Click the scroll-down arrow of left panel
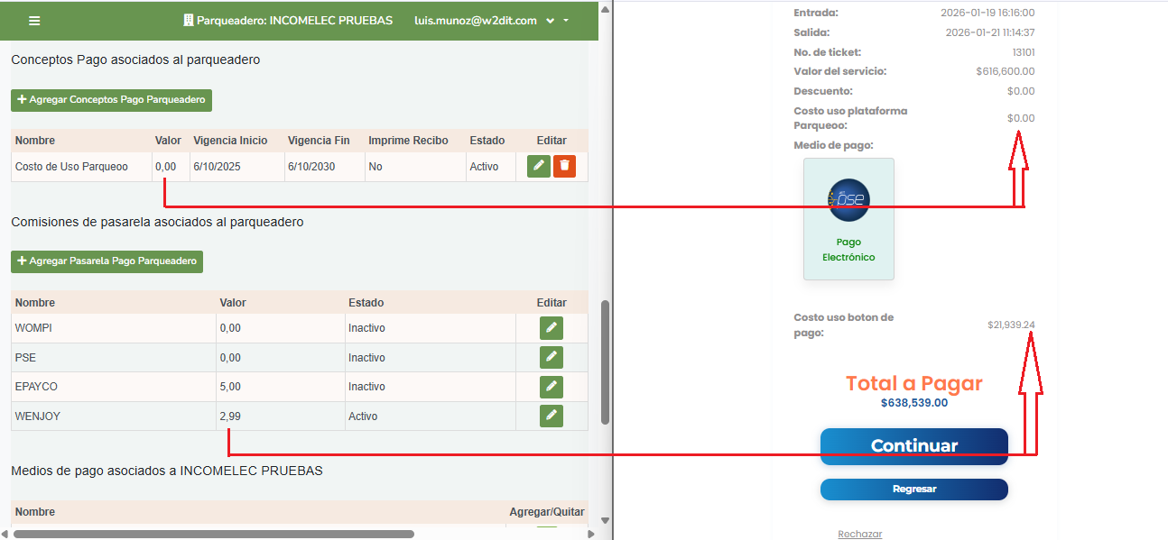The image size is (1168, 540). click(605, 520)
